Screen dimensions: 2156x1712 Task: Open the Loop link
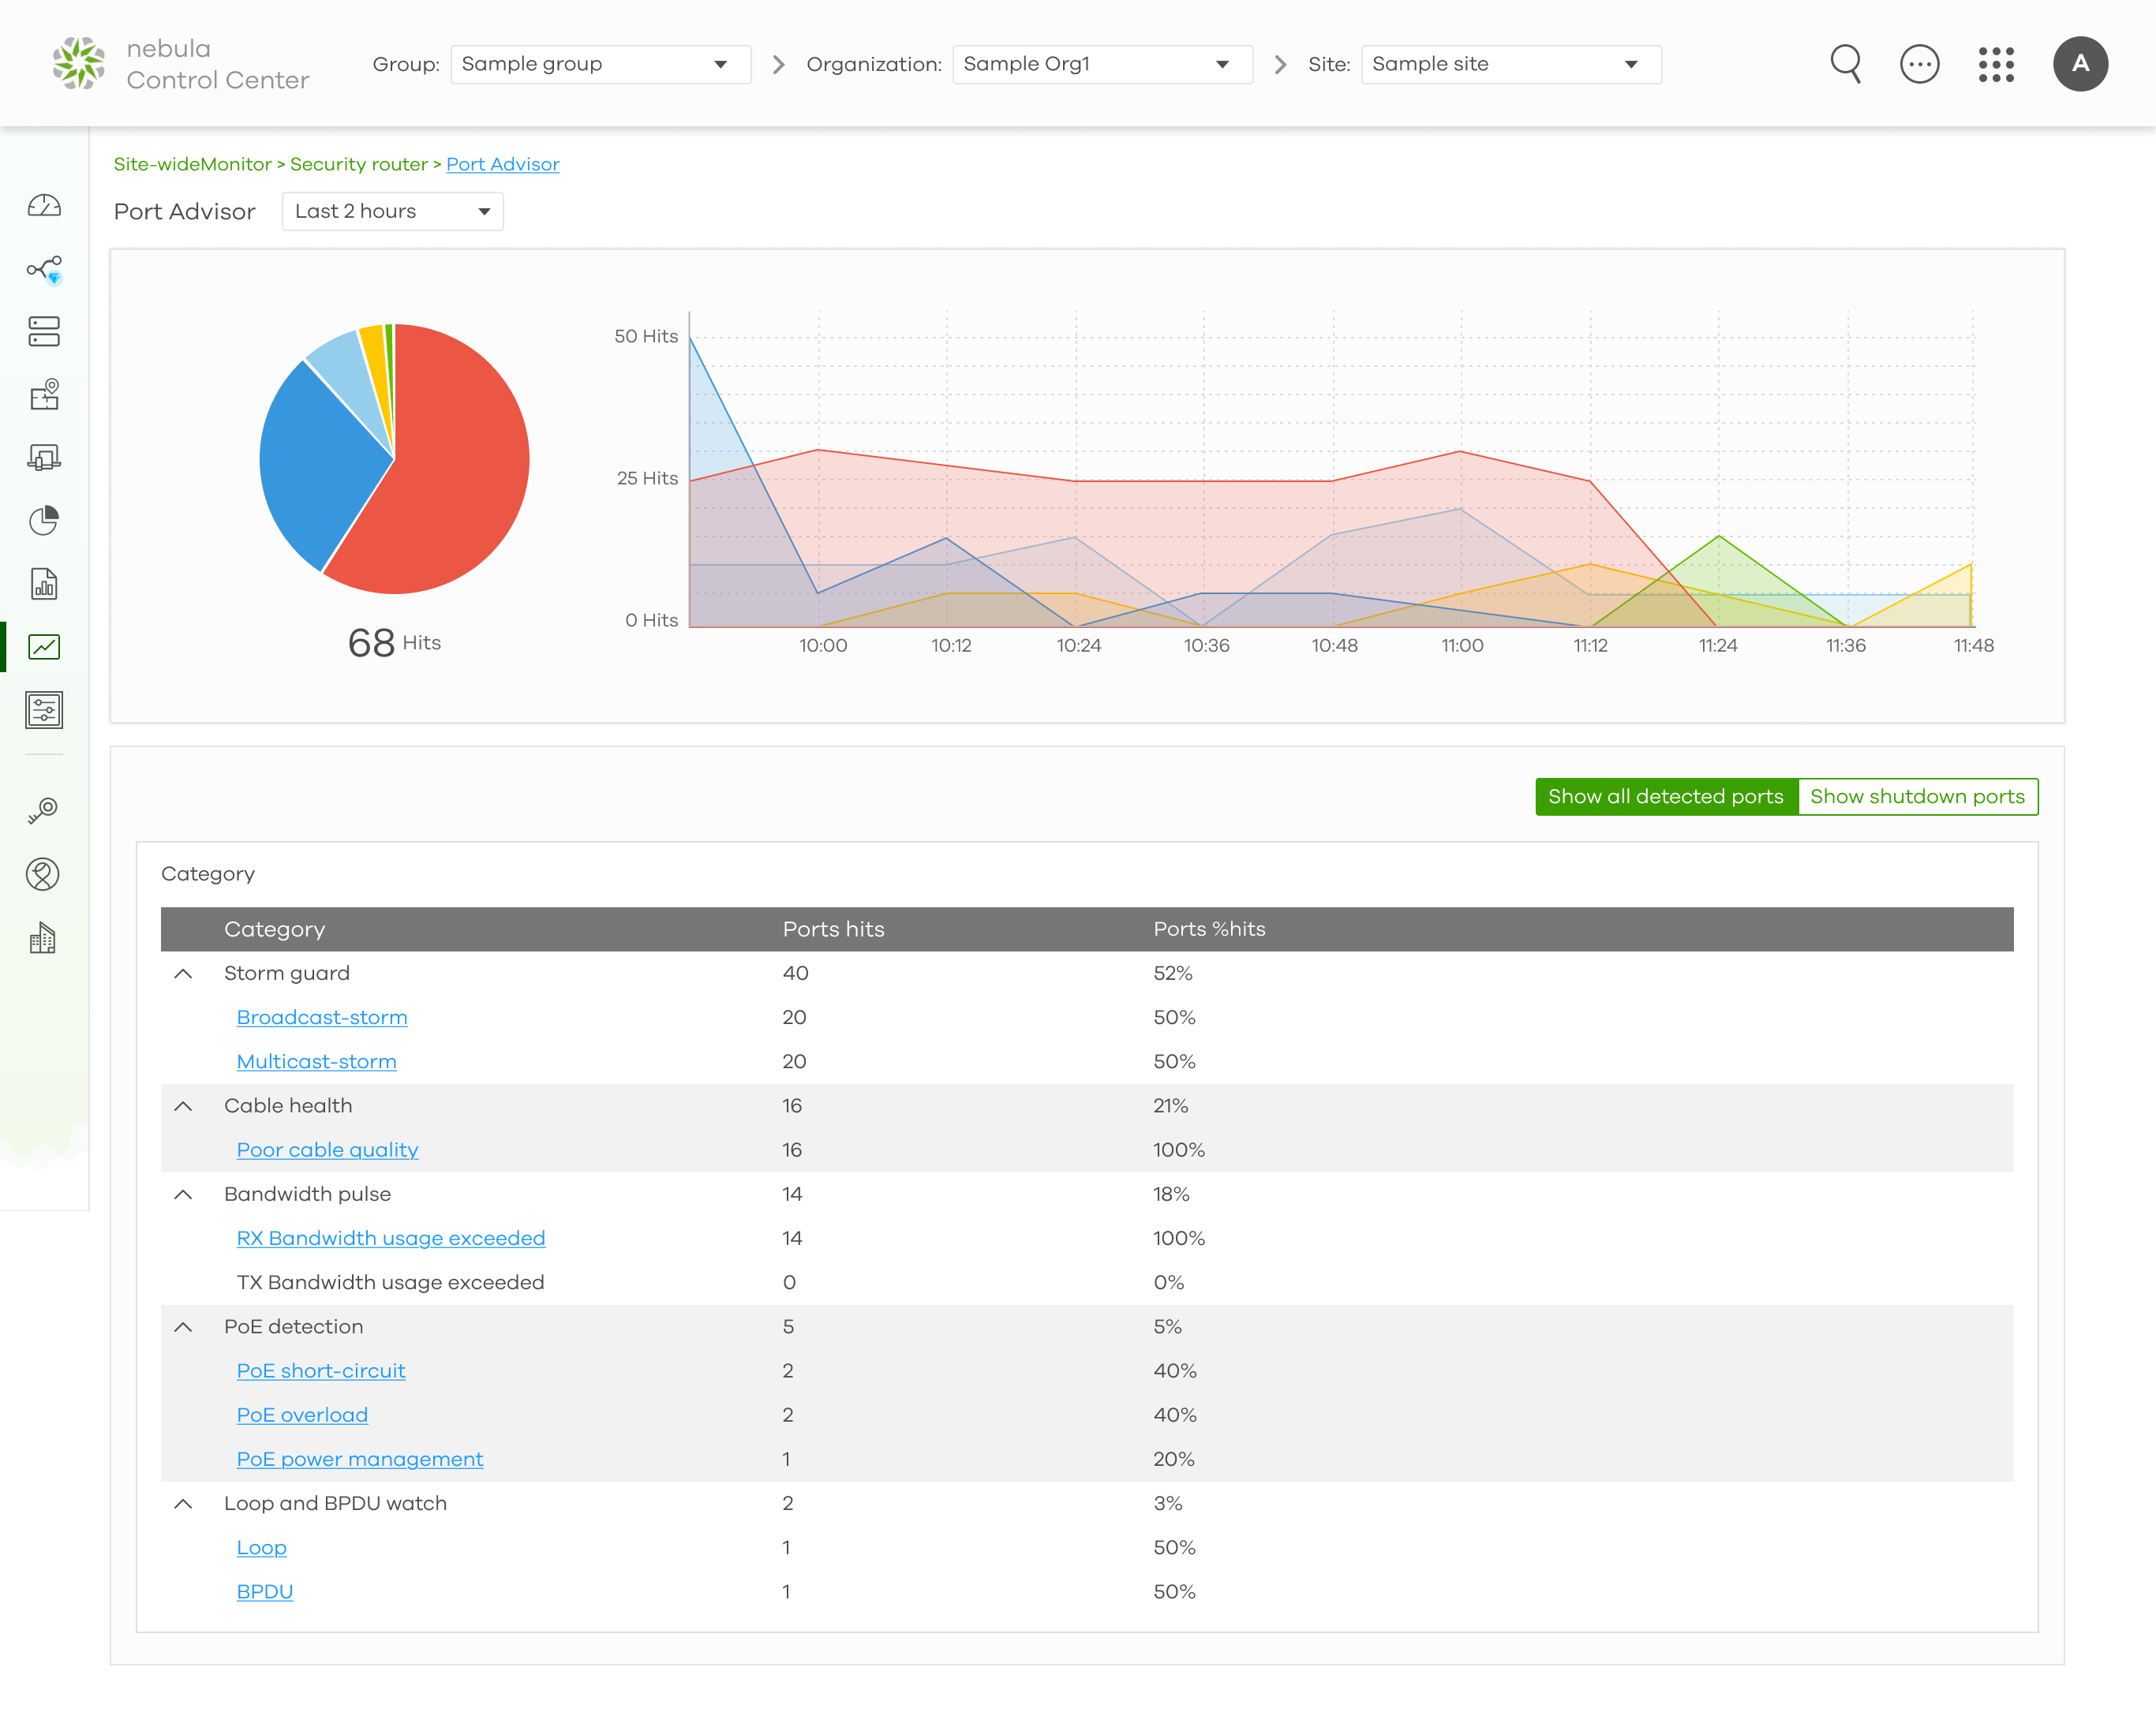pos(261,1548)
